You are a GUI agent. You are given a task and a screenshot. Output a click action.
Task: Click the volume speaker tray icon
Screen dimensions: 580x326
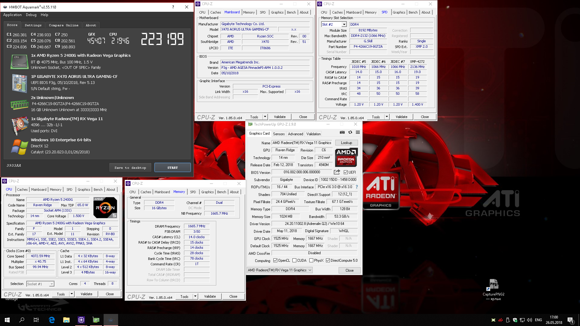click(530, 320)
